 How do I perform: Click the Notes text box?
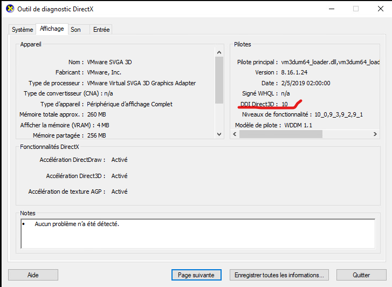coord(198,234)
